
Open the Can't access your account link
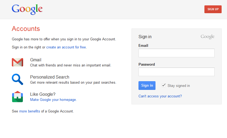(160, 96)
